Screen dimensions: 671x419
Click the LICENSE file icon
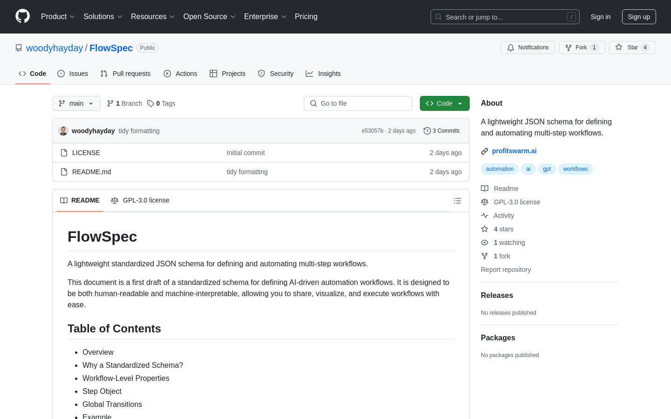(64, 153)
